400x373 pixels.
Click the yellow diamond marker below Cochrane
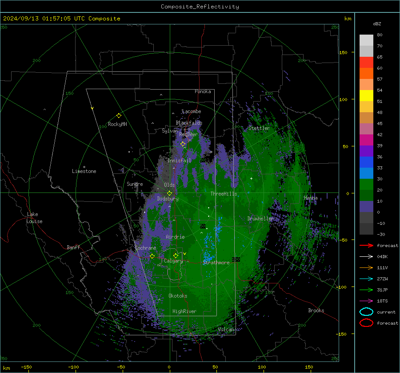click(x=152, y=256)
